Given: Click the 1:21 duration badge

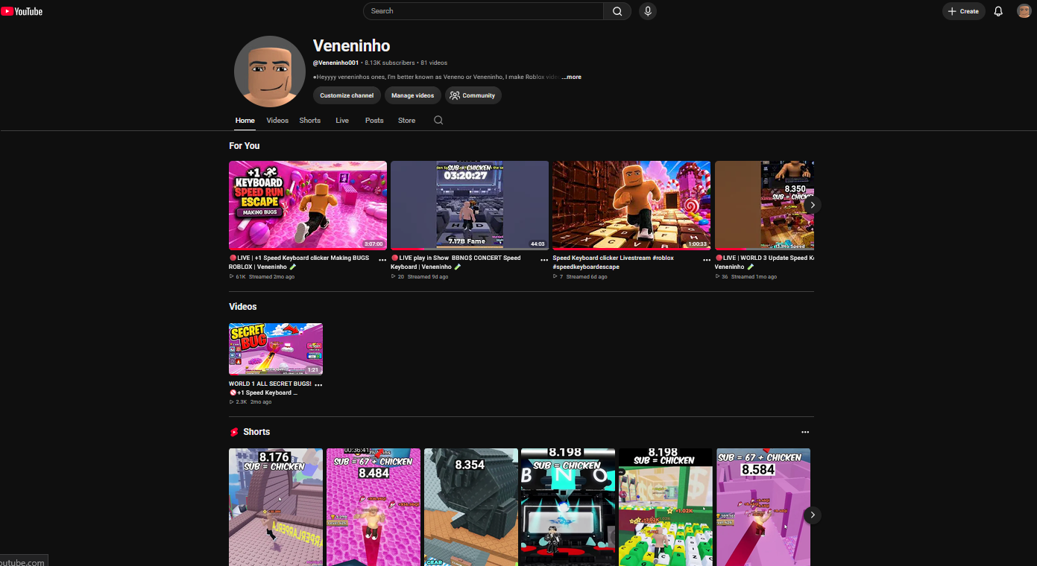Looking at the screenshot, I should pos(313,369).
